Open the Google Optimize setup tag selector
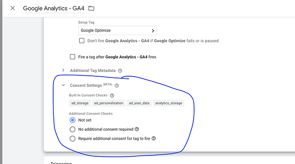 pyautogui.click(x=118, y=30)
